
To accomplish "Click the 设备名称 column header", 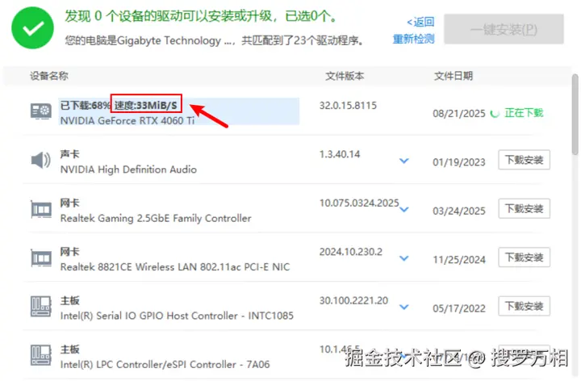I will point(49,76).
